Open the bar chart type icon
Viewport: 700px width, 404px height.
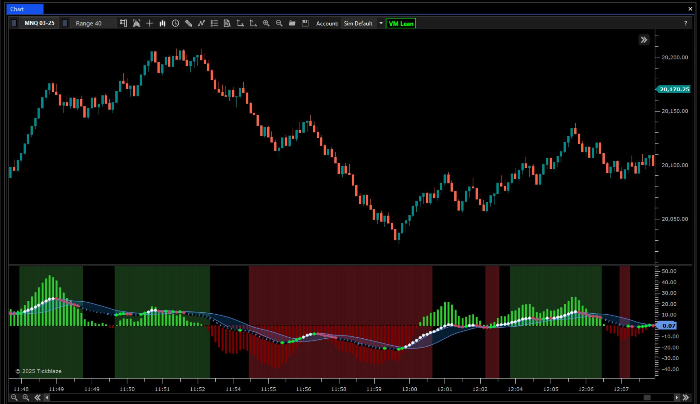coord(162,23)
